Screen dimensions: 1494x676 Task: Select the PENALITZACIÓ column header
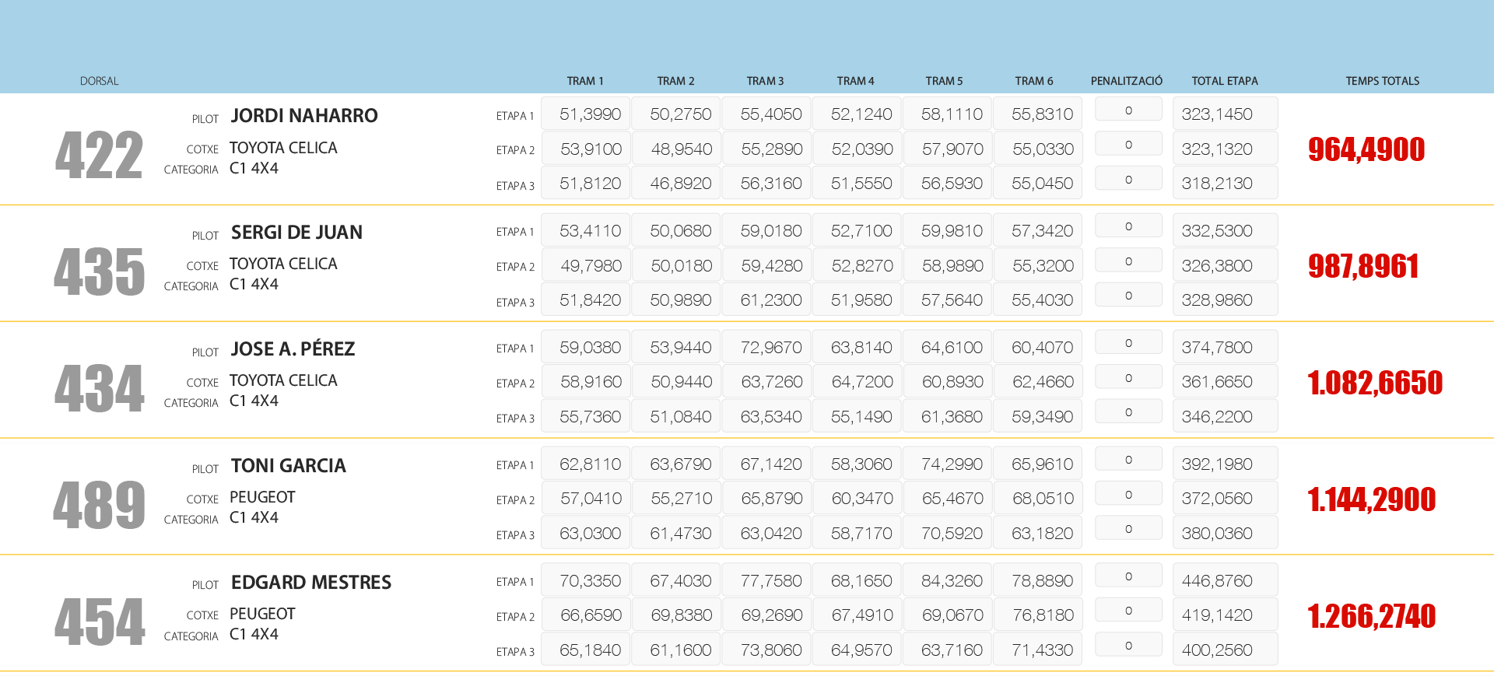tap(1126, 81)
